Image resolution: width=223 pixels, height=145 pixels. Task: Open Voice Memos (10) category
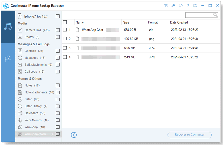[37, 120]
